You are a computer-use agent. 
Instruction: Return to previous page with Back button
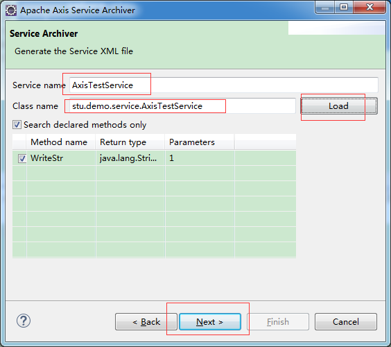coord(146,322)
